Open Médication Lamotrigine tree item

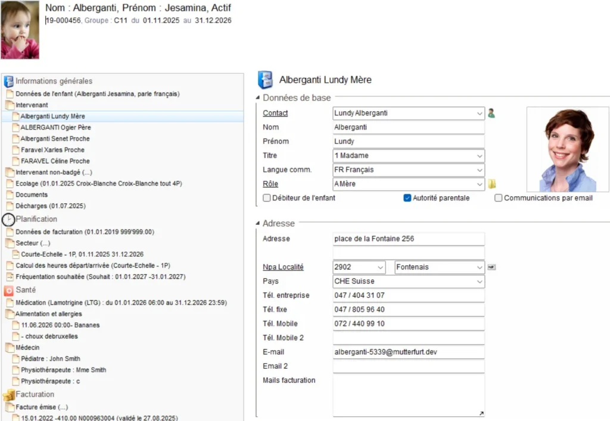(121, 303)
